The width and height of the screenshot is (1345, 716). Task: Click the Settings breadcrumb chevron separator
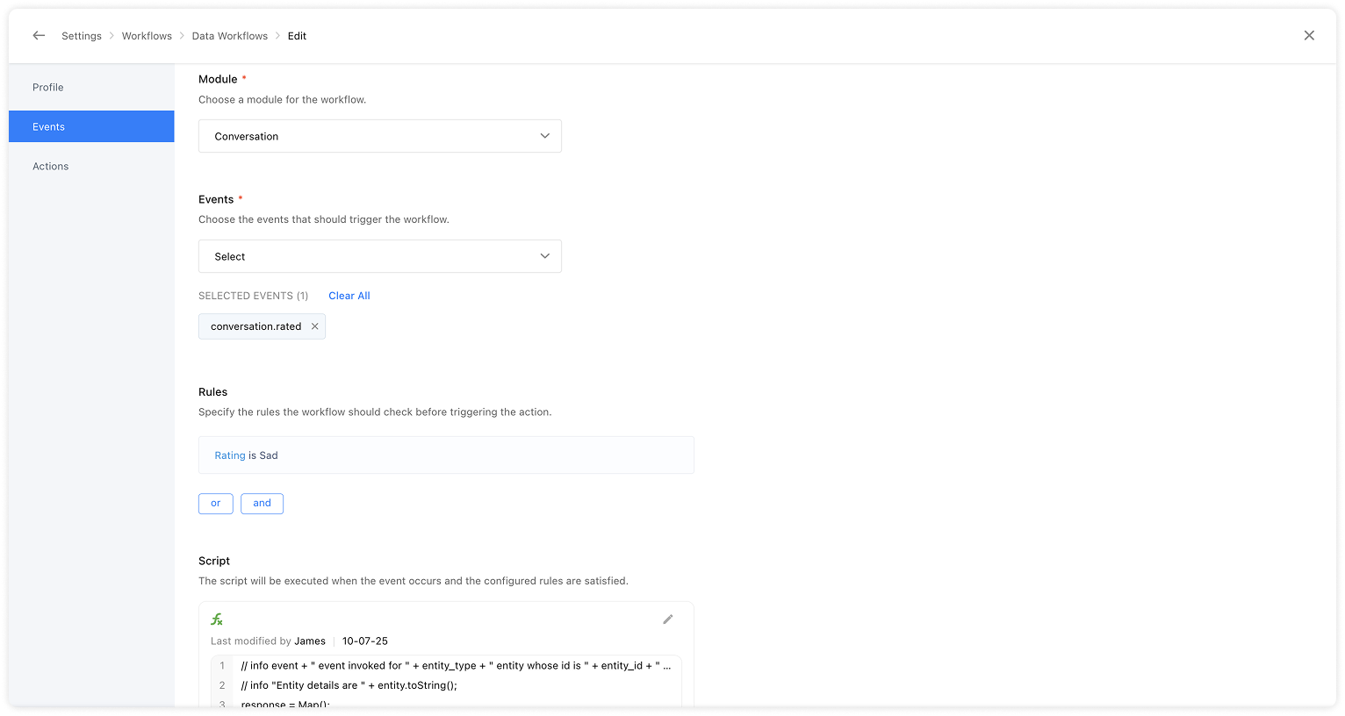(x=109, y=36)
